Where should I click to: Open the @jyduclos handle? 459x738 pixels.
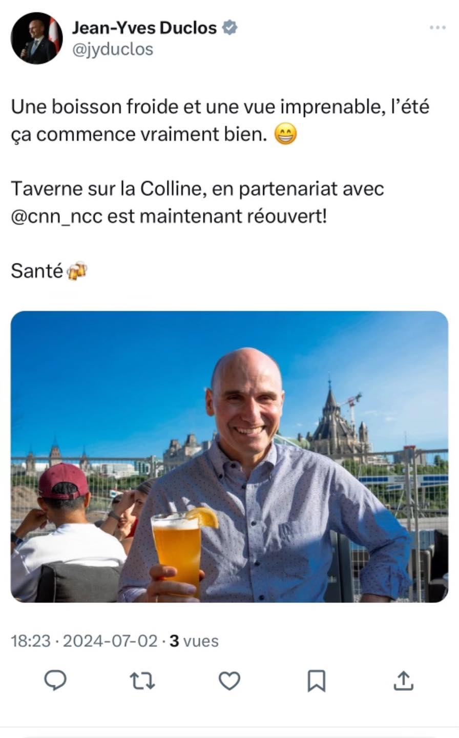coord(113,49)
